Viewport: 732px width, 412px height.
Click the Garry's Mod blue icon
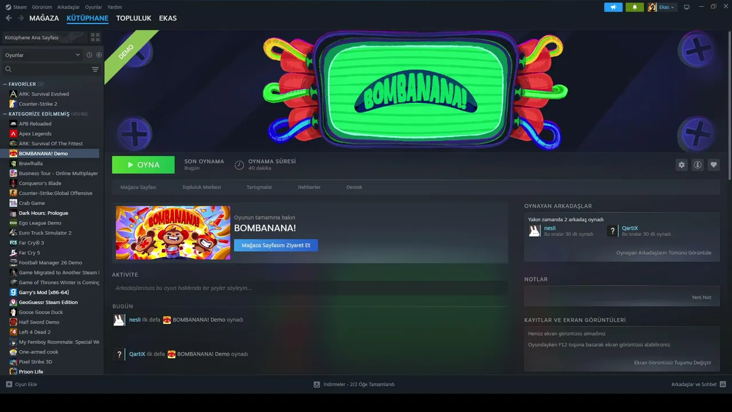tap(13, 292)
